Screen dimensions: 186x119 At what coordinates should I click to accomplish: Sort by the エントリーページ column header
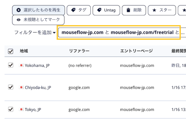(x=136, y=51)
